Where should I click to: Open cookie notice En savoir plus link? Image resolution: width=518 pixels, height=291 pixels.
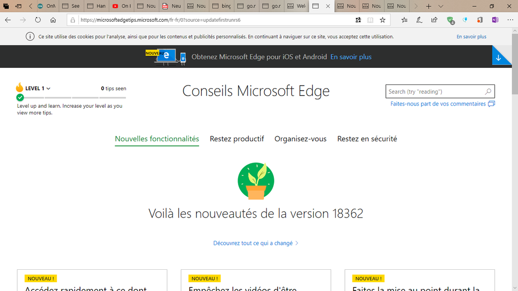pos(471,37)
